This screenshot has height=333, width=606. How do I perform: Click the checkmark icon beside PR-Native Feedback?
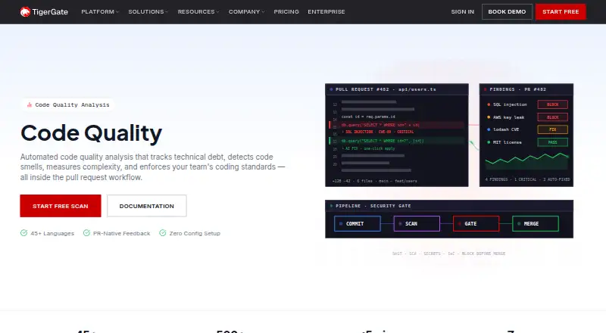[x=86, y=233]
